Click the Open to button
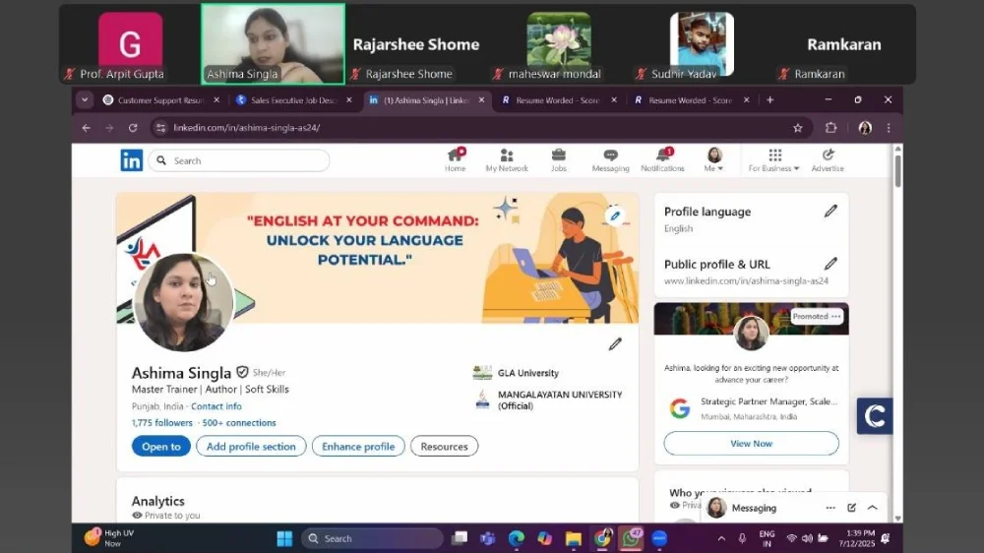The image size is (984, 553). [x=161, y=447]
